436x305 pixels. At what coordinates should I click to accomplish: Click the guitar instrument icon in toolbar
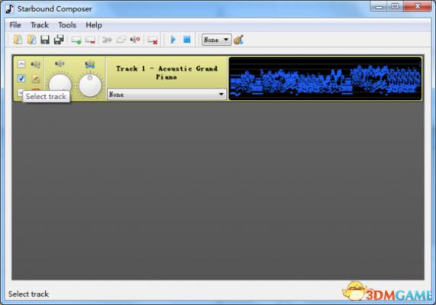(x=238, y=40)
